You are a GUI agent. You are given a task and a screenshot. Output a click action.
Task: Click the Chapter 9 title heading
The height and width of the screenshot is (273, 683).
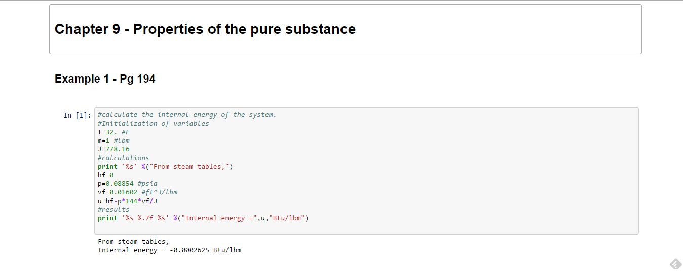pyautogui.click(x=205, y=29)
